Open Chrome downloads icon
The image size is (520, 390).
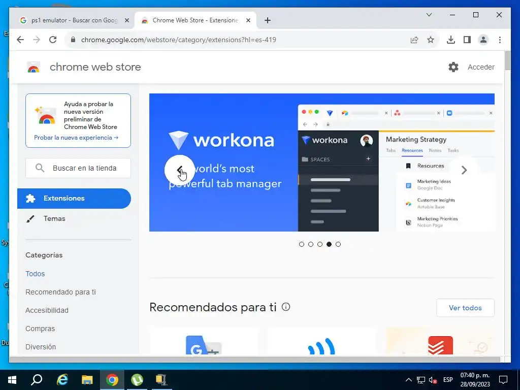(451, 40)
